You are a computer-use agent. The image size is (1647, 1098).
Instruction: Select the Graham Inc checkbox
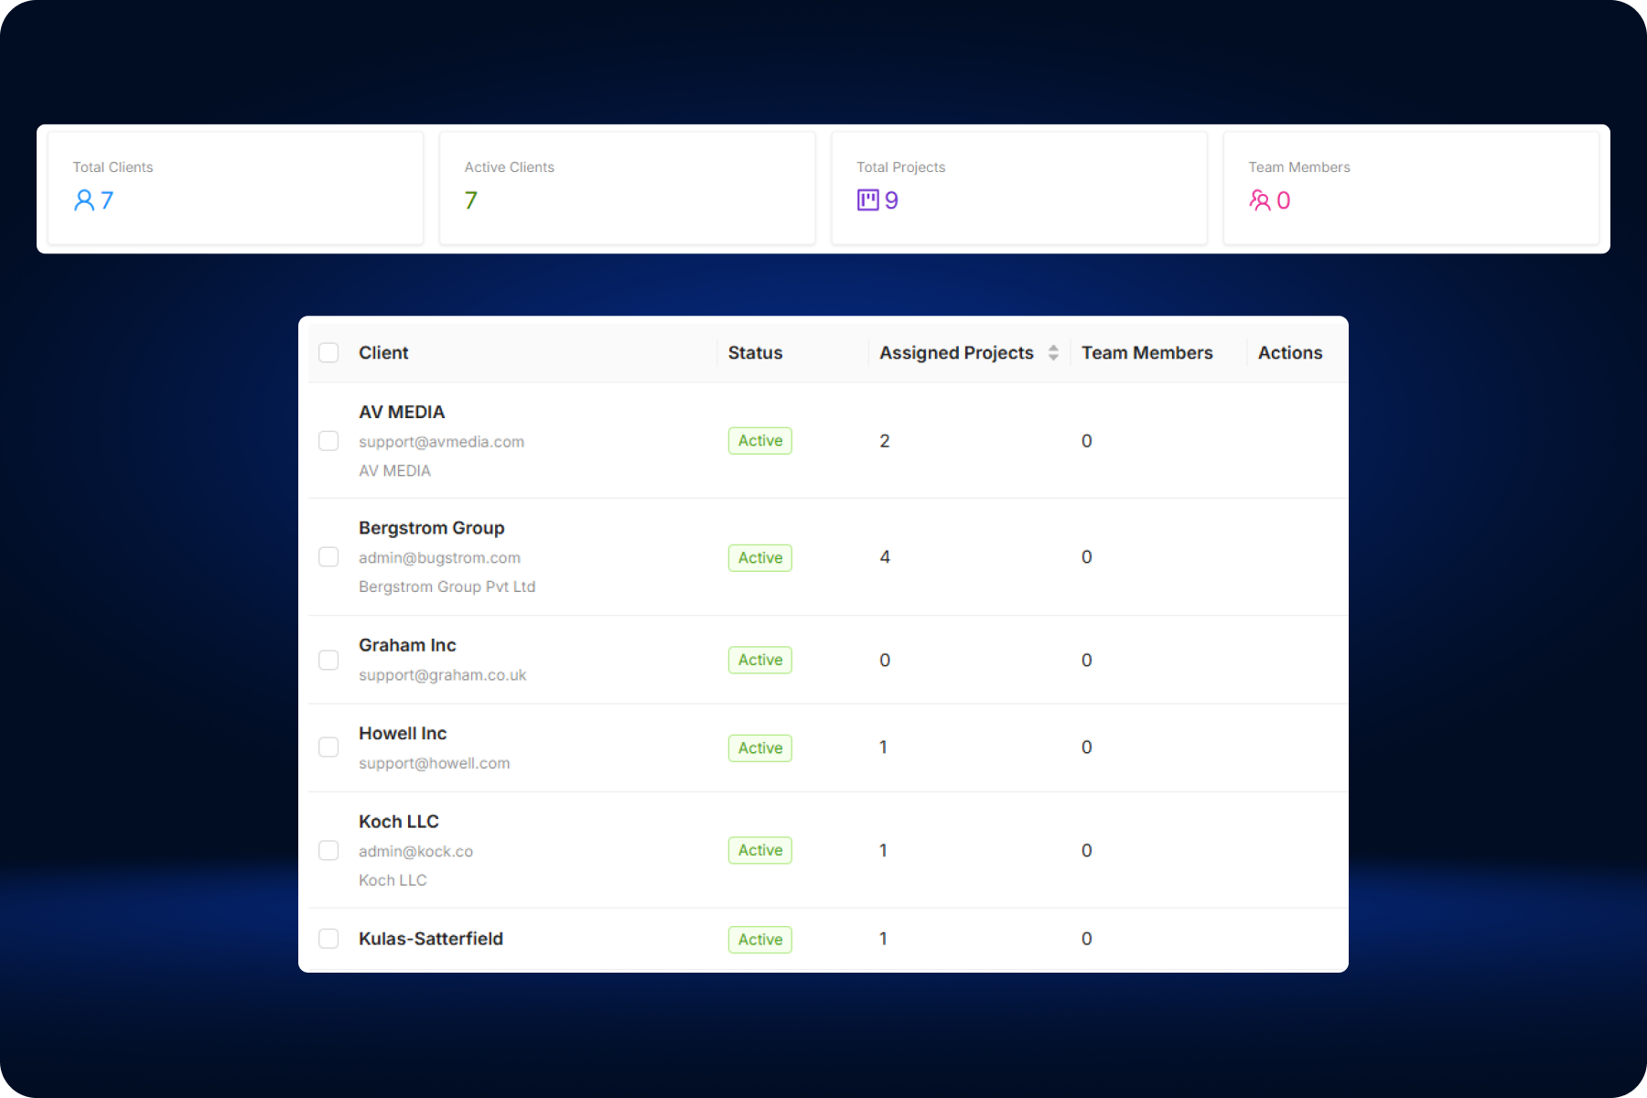tap(328, 659)
